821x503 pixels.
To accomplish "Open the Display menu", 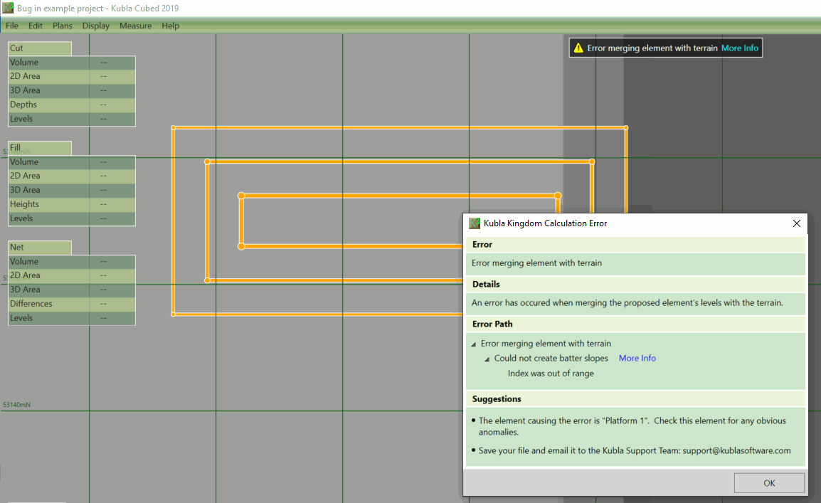I will (x=96, y=26).
